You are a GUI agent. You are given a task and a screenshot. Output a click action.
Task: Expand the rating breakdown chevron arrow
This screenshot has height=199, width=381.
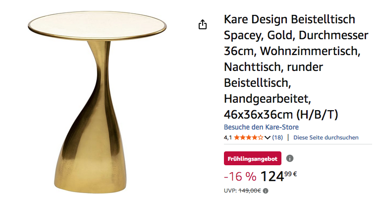tap(268, 137)
